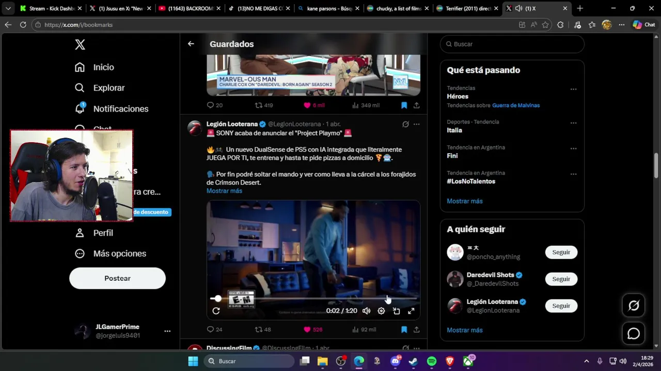Viewport: 661px width, 371px height.
Task: Share the Project Playmo post
Action: (416, 329)
